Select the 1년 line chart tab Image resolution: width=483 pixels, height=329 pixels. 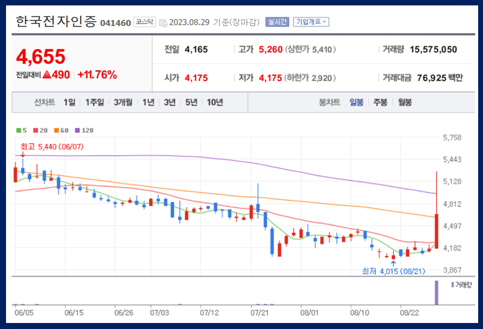click(x=148, y=102)
